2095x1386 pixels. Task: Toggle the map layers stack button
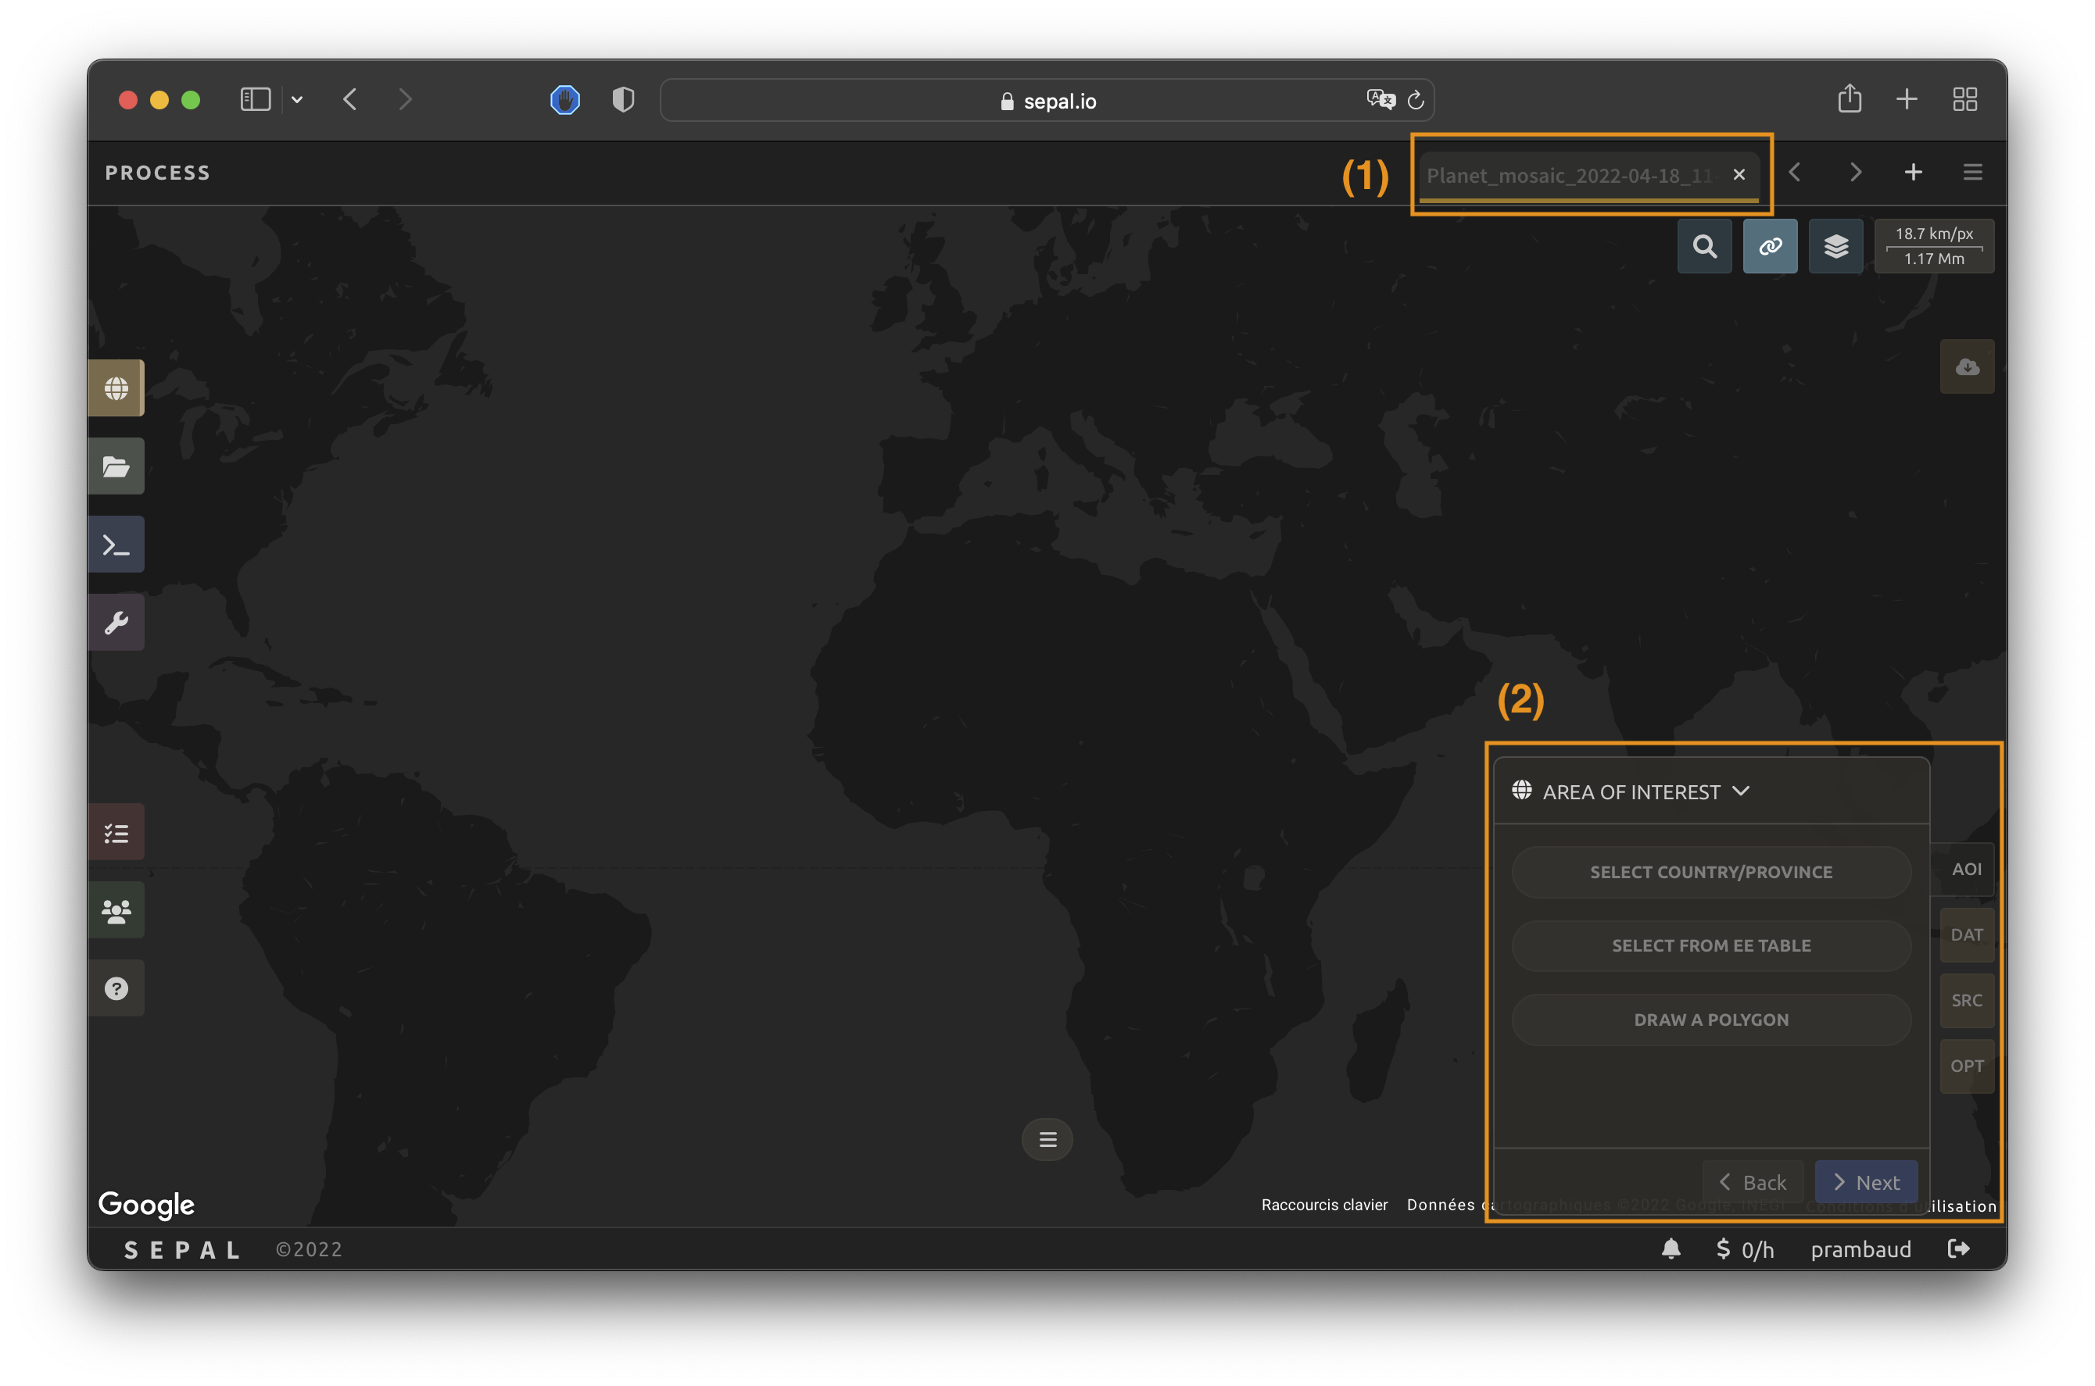[1836, 247]
